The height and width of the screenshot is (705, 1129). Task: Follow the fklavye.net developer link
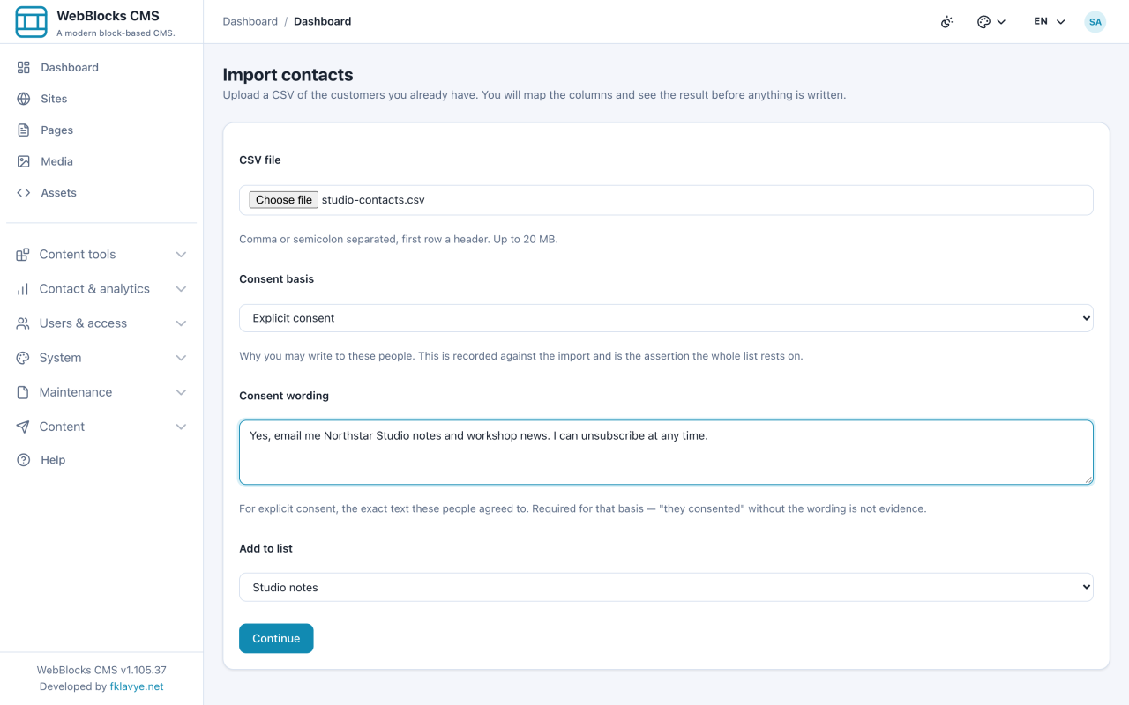tap(137, 686)
